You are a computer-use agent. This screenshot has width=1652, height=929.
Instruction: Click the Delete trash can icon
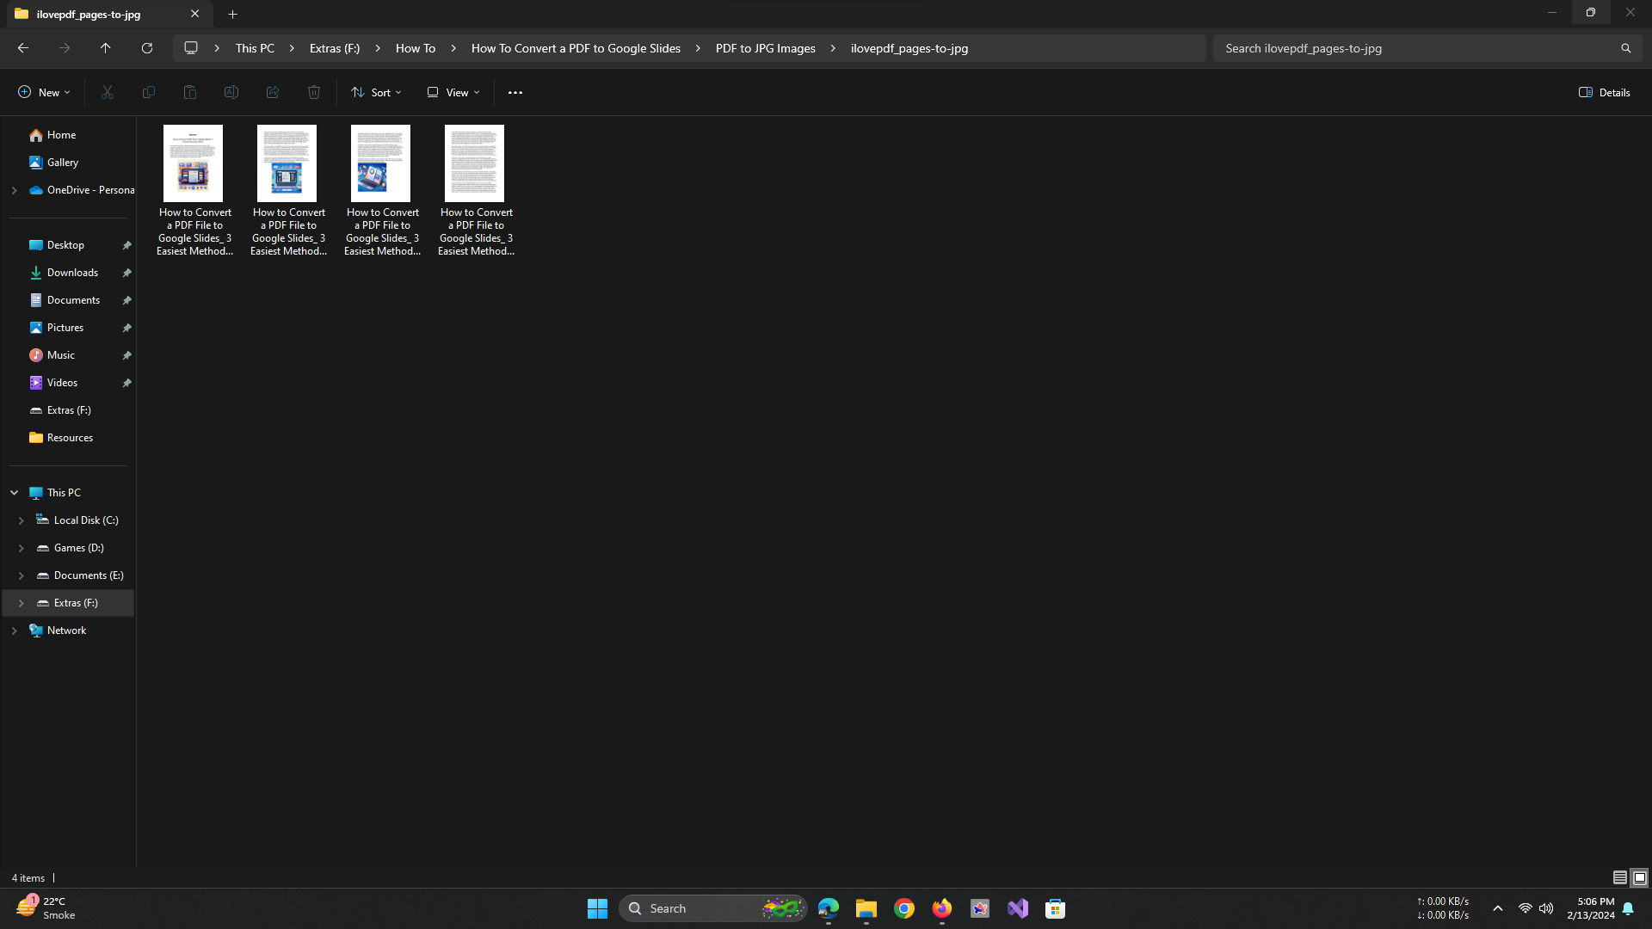pos(314,92)
